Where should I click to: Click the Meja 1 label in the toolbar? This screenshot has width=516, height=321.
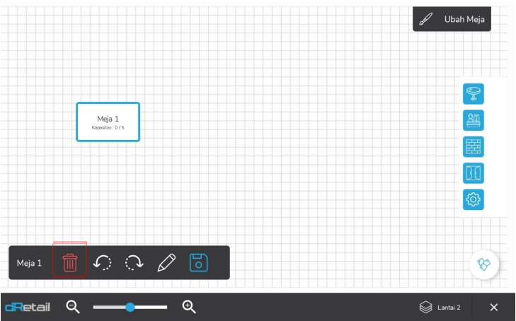(x=29, y=263)
